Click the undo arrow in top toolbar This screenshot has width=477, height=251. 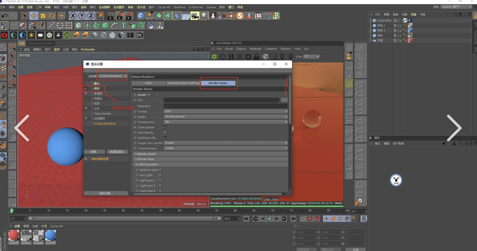4,16
